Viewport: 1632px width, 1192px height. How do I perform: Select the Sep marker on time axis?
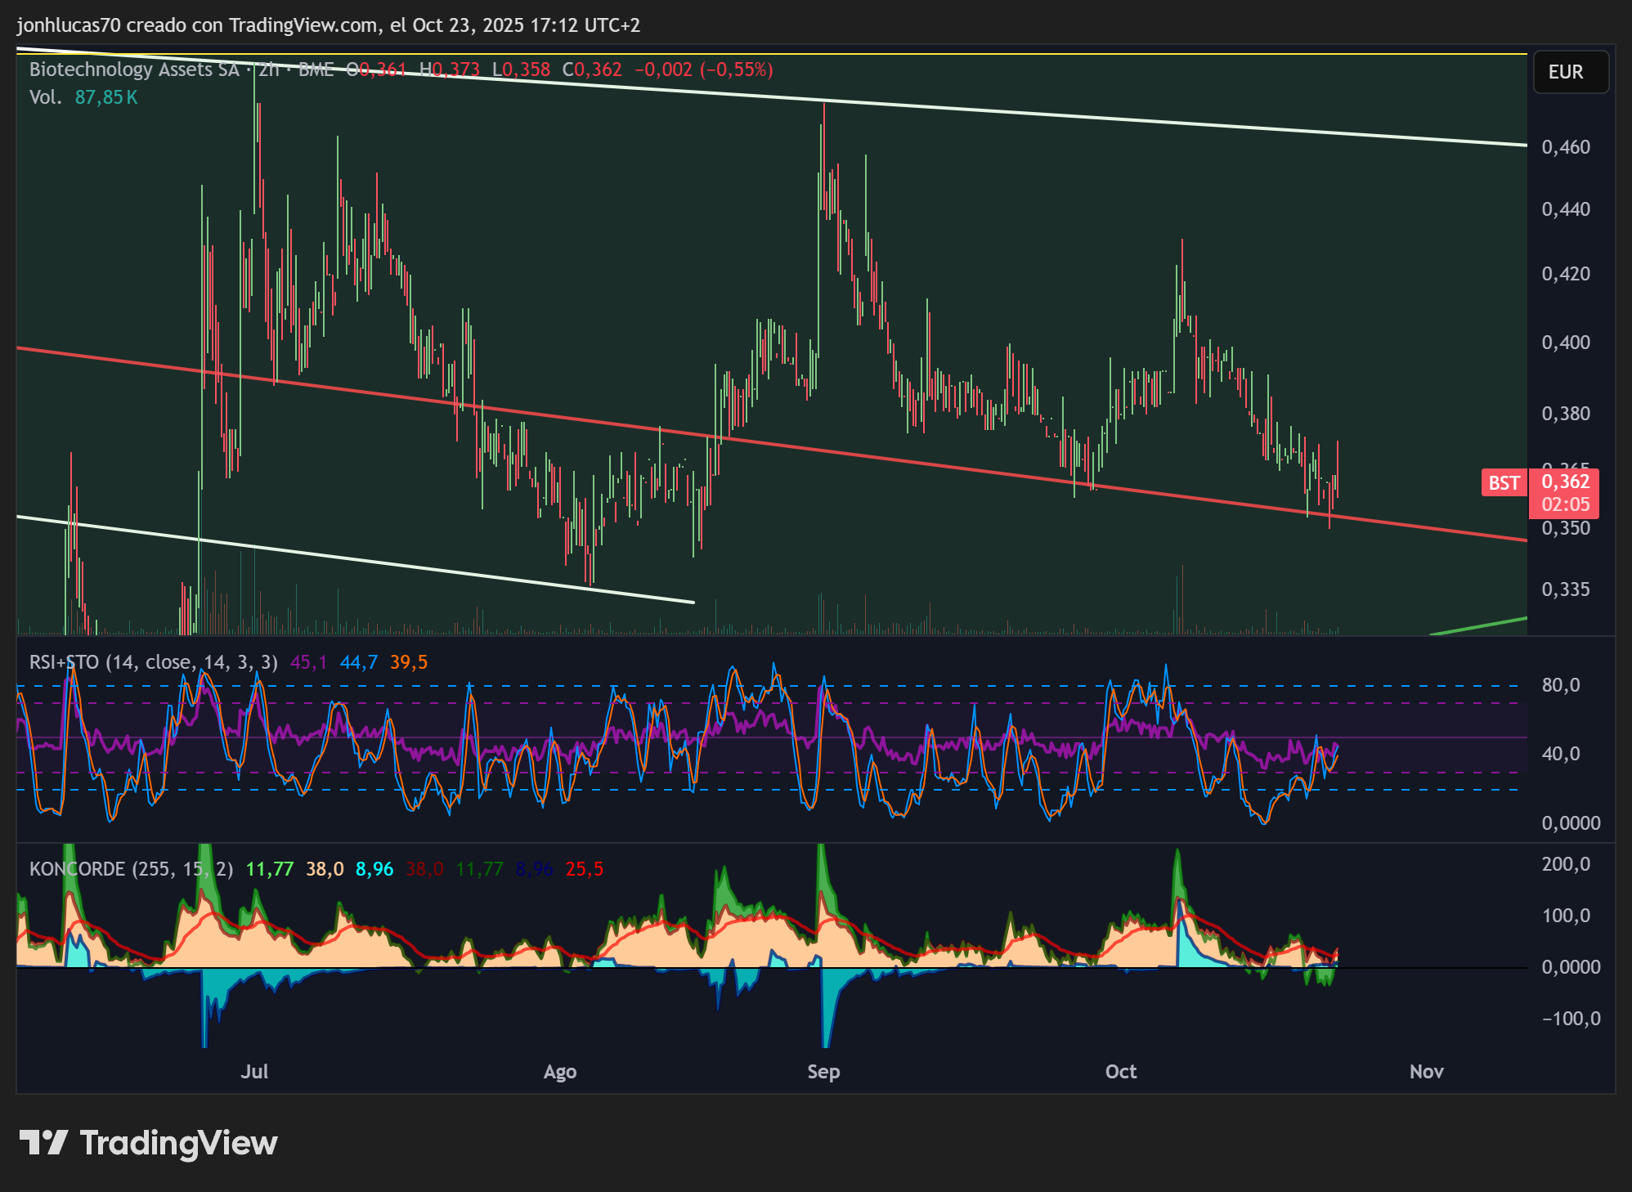point(823,1072)
